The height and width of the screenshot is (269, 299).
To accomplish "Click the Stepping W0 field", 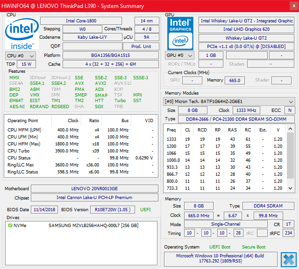I will (82, 29).
